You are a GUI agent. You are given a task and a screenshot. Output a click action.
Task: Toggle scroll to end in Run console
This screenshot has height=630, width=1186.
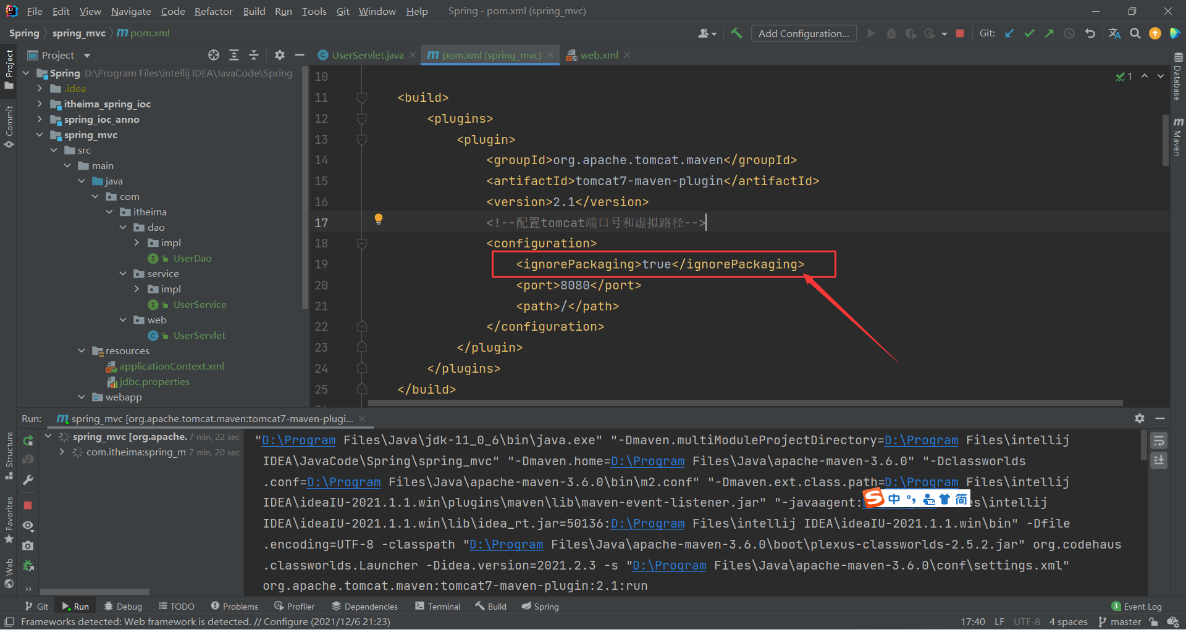1159,460
